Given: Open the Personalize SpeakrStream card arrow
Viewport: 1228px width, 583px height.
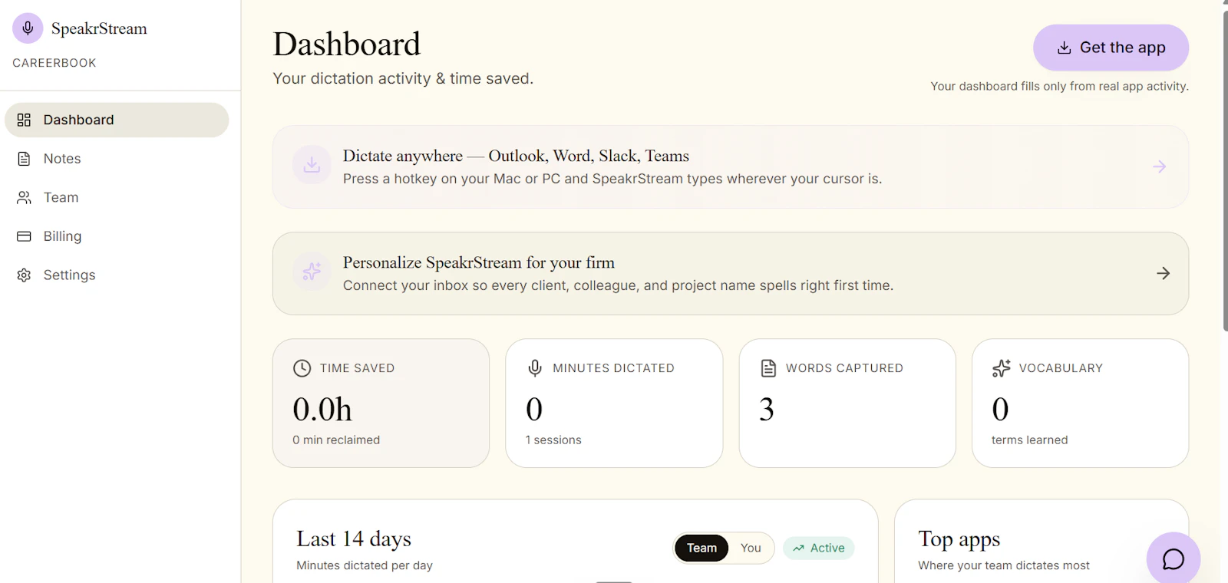Looking at the screenshot, I should 1163,273.
